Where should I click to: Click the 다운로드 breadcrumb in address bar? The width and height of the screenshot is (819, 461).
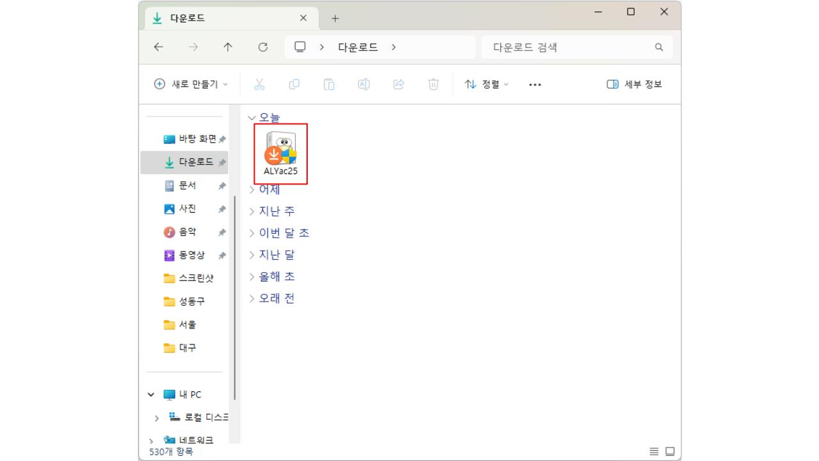pos(358,47)
